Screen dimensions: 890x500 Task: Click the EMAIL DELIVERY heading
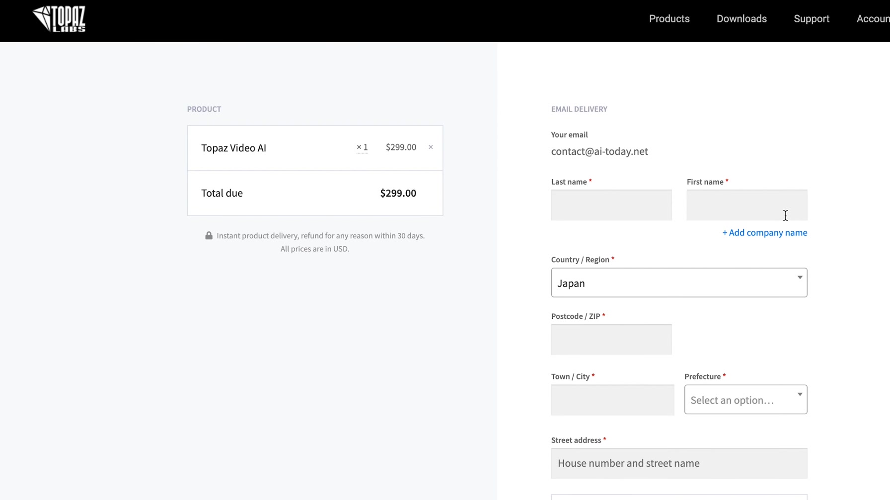579,109
